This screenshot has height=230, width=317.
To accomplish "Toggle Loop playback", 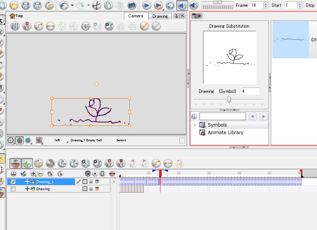I will click(x=170, y=5).
